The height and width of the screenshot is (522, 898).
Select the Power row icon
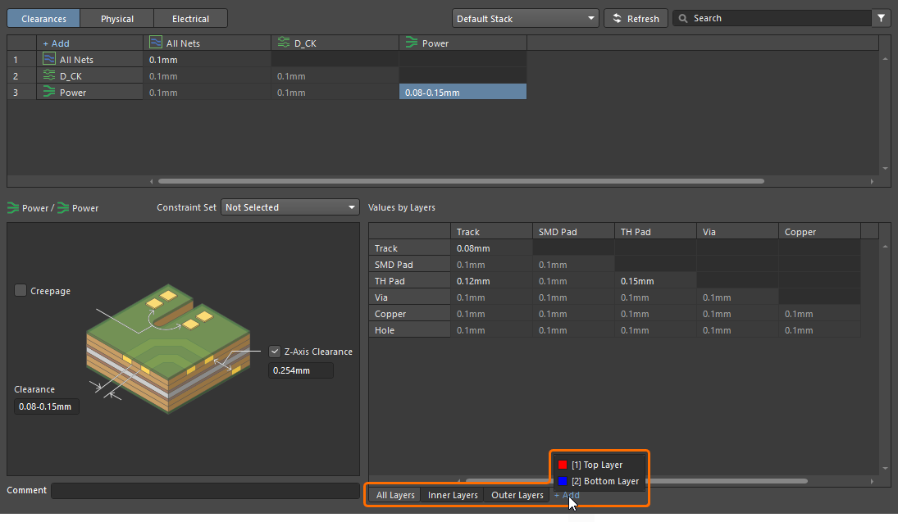[49, 92]
